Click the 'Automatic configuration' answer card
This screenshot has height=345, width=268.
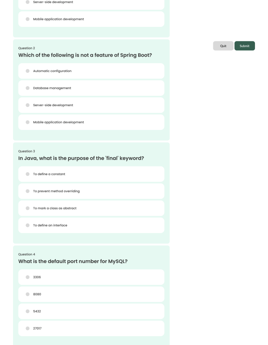(x=91, y=71)
